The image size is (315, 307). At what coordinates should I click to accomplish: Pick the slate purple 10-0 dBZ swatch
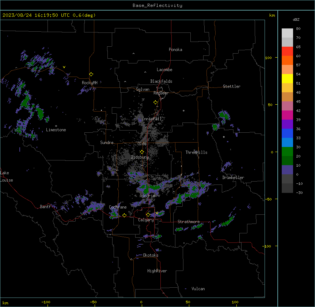click(x=287, y=170)
